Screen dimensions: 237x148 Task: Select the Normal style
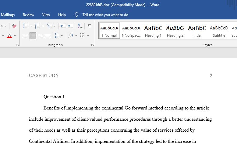pos(109,31)
